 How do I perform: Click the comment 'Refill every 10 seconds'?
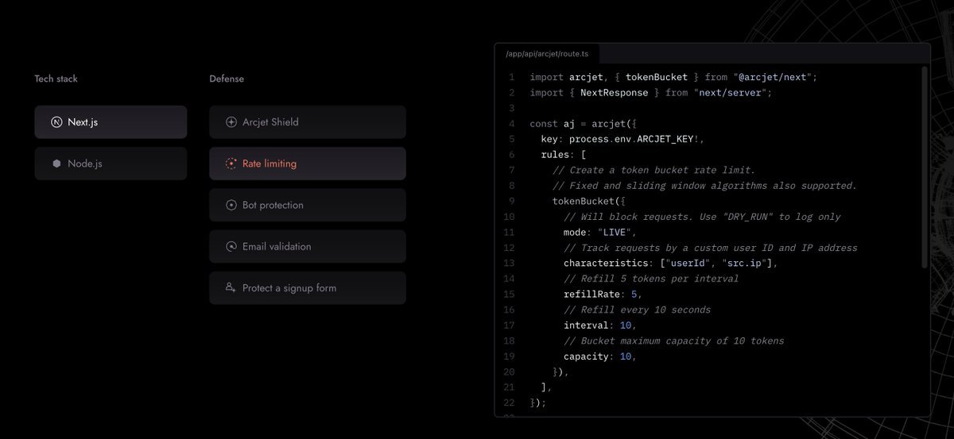coord(638,310)
